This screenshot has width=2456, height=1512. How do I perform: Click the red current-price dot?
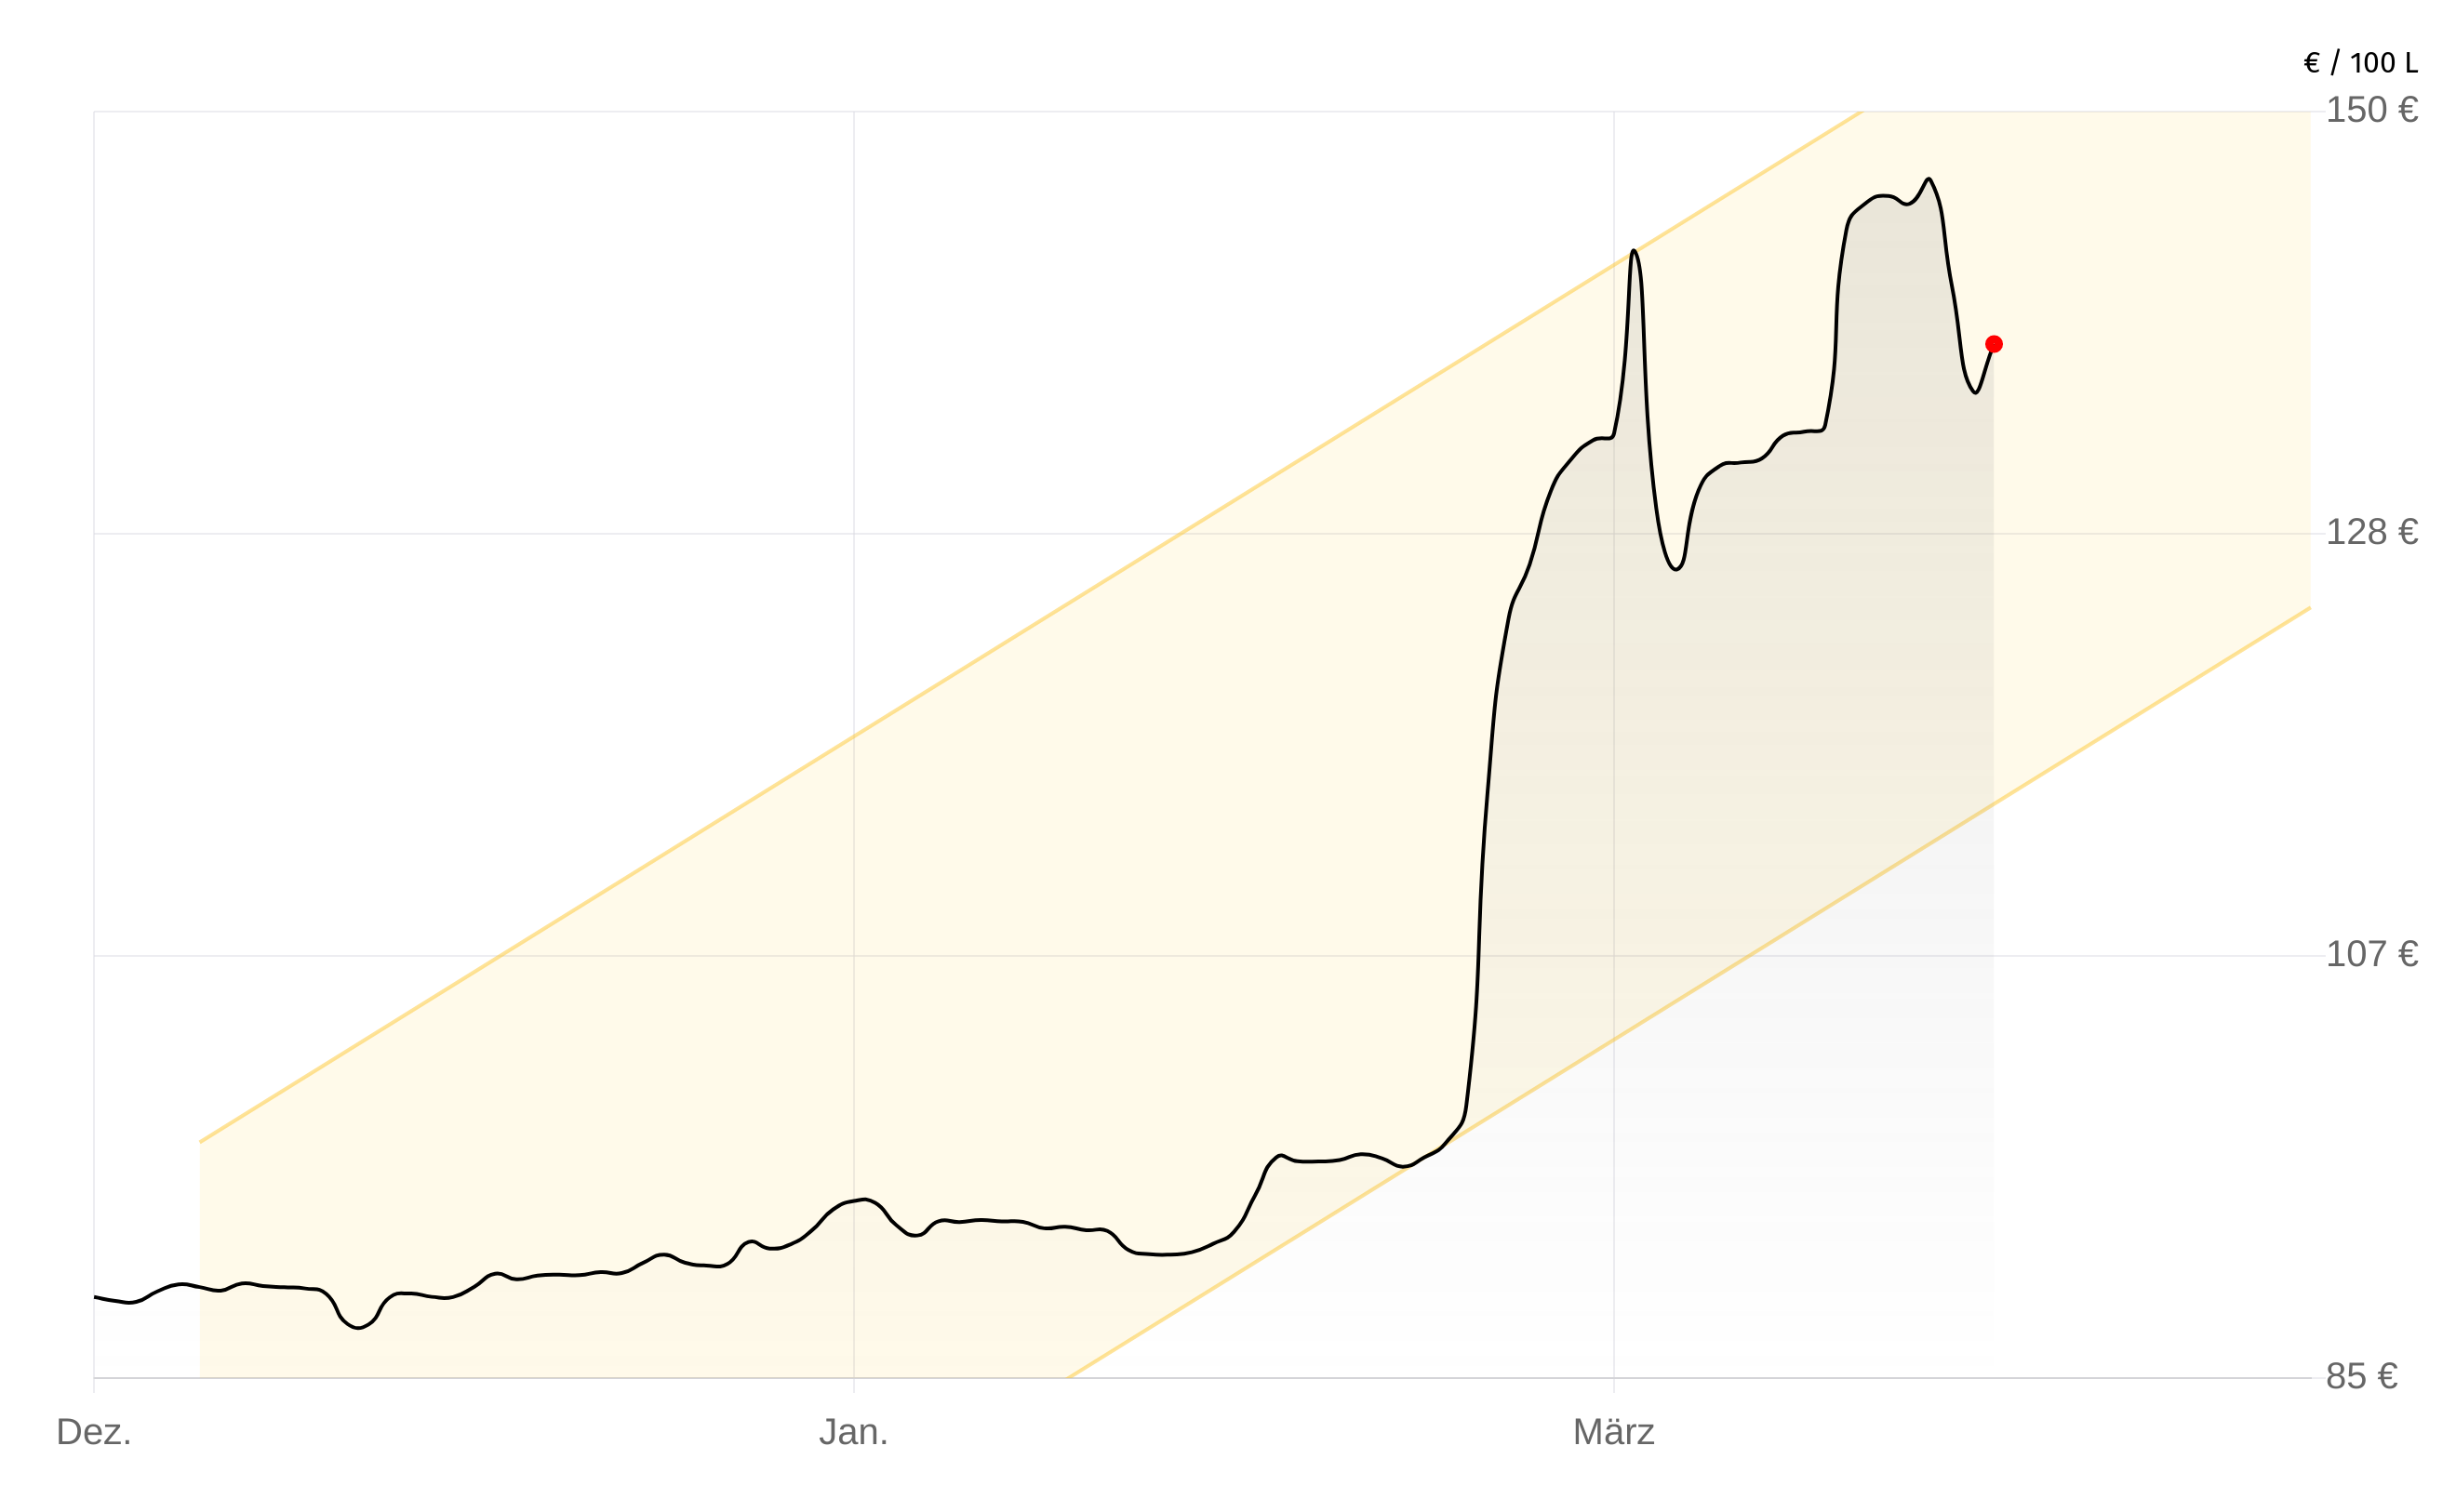click(x=1993, y=344)
